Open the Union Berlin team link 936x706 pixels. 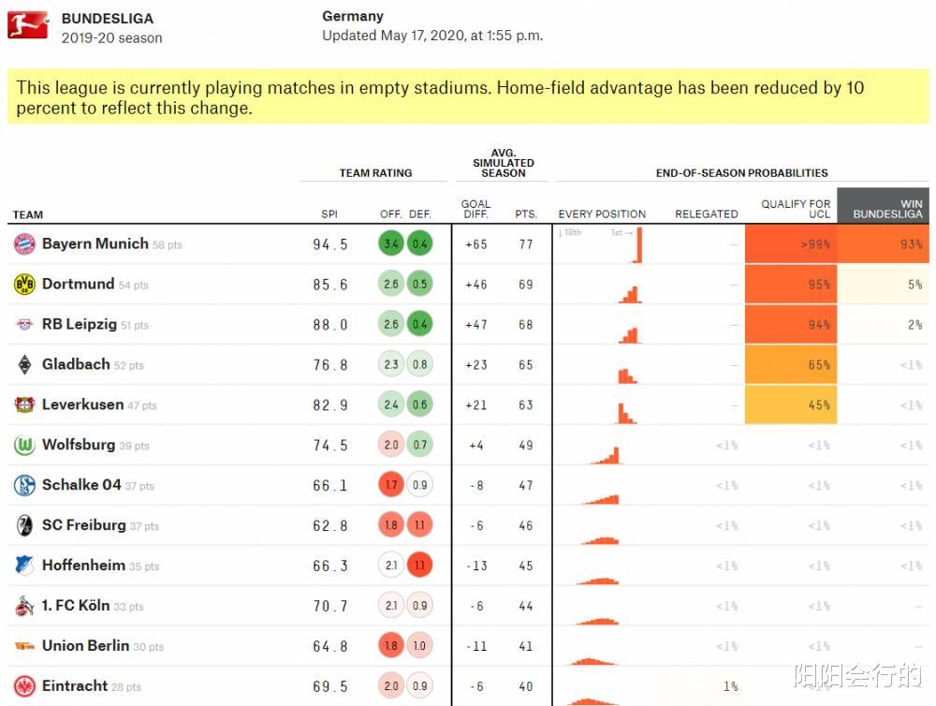85,646
